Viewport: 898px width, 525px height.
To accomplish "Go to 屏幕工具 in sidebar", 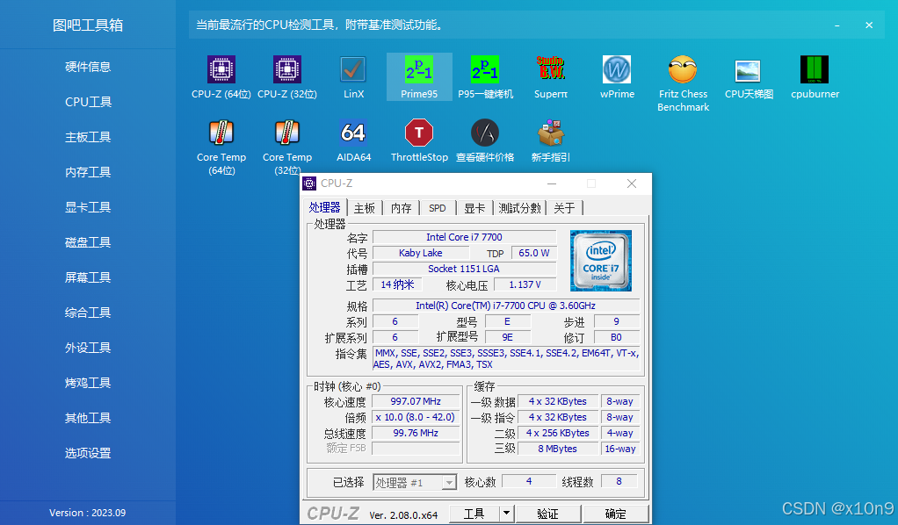I will (x=88, y=277).
